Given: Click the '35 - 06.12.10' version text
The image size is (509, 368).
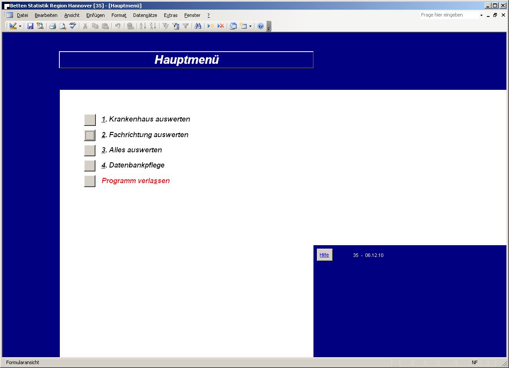Looking at the screenshot, I should click(368, 255).
